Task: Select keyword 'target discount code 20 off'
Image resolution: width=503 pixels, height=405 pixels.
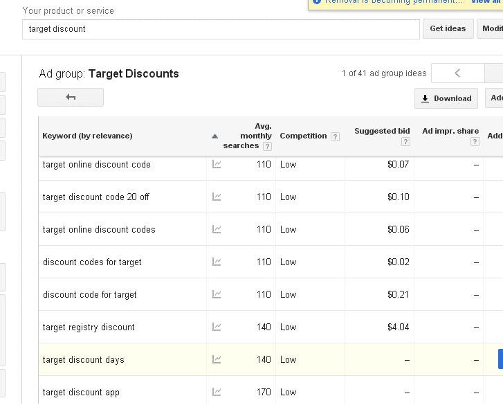Action: click(96, 197)
